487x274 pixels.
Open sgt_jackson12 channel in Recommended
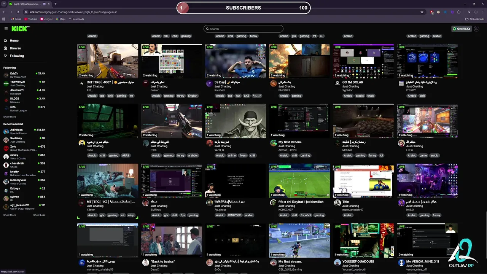click(x=24, y=207)
